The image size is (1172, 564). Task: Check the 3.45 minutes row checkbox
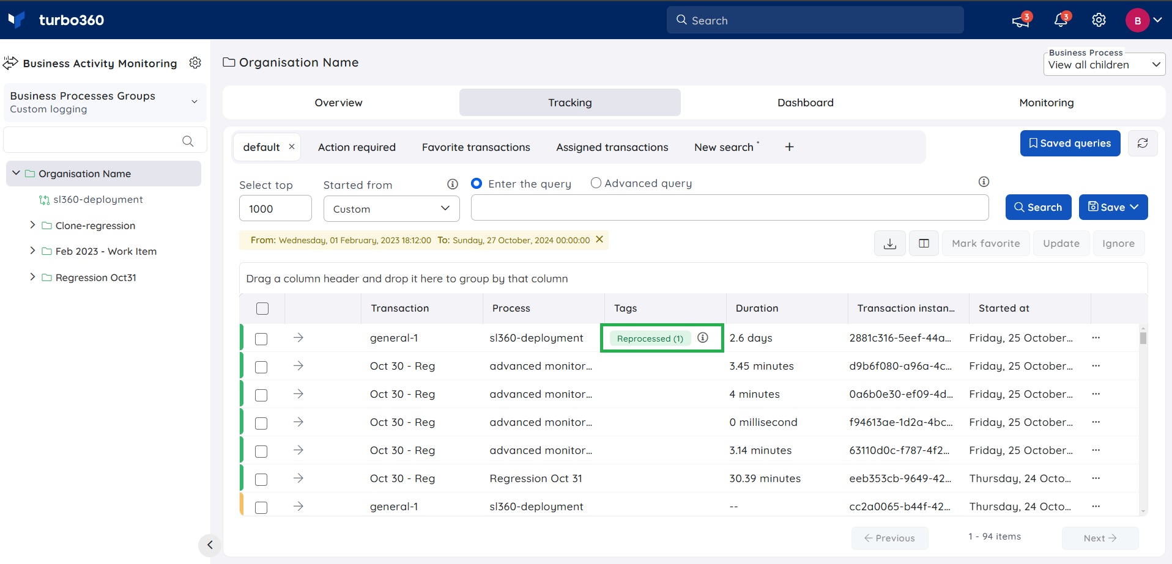click(261, 367)
